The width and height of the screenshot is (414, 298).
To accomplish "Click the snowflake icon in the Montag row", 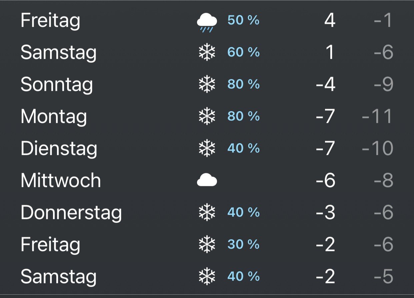I will (x=207, y=117).
